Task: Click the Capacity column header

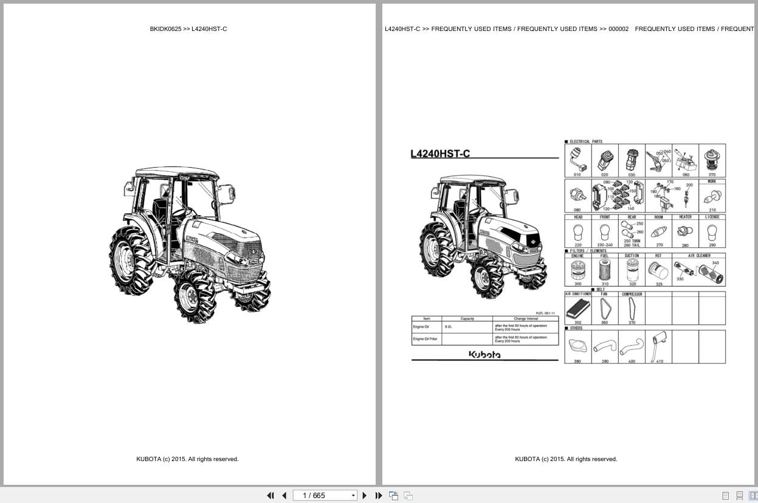Action: point(467,319)
